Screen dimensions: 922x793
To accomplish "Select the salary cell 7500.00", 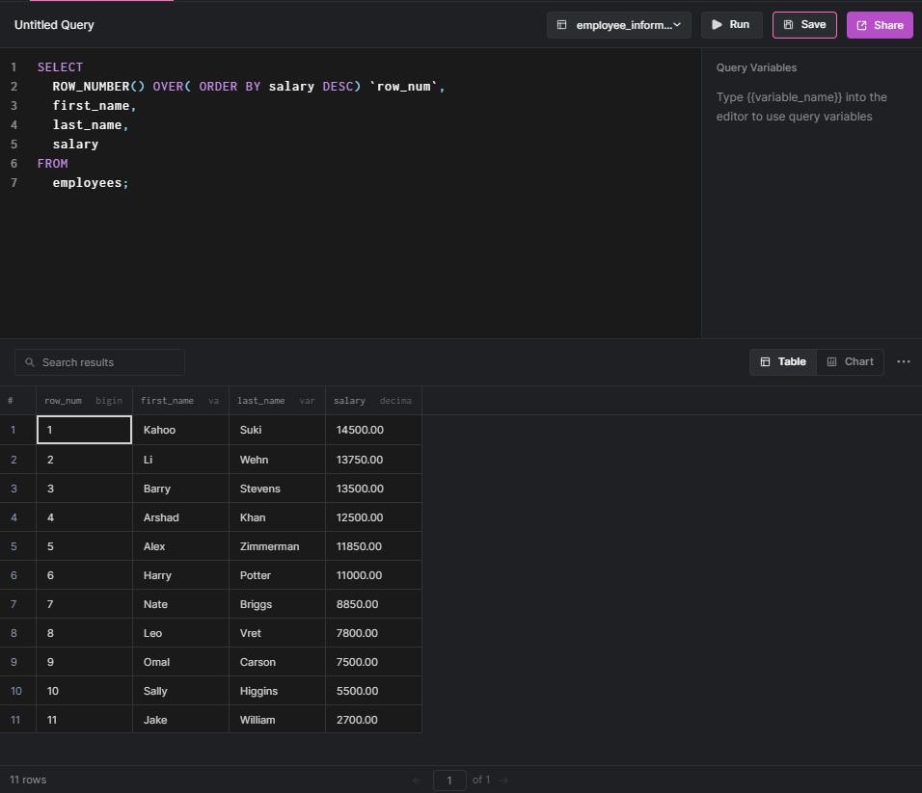I will tap(373, 662).
